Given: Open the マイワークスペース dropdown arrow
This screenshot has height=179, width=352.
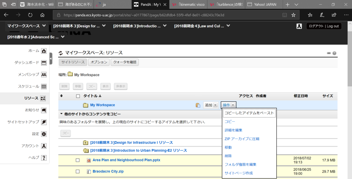Looking at the screenshot, I should point(44,26).
